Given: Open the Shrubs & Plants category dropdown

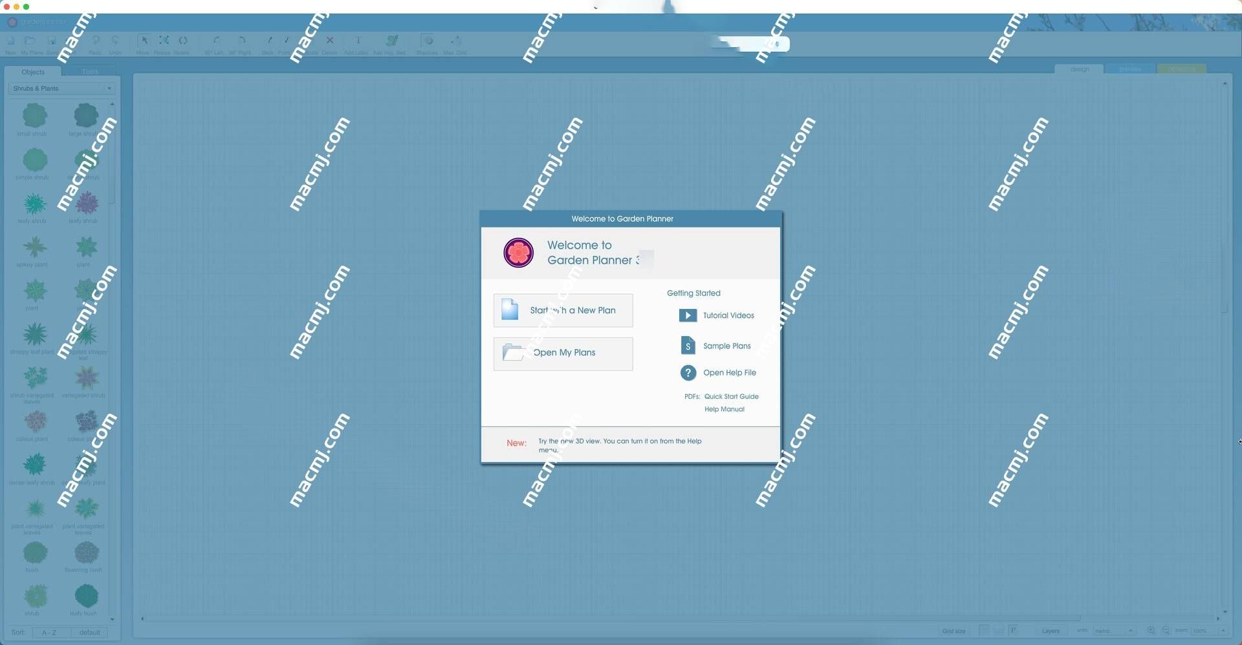Looking at the screenshot, I should point(61,89).
